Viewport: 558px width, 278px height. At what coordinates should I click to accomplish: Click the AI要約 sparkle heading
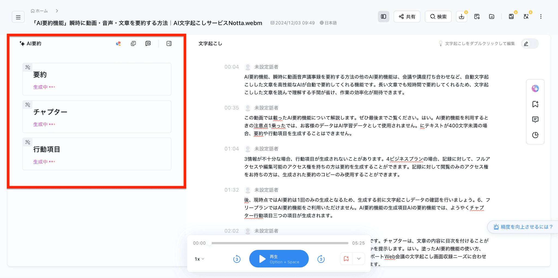tap(30, 44)
